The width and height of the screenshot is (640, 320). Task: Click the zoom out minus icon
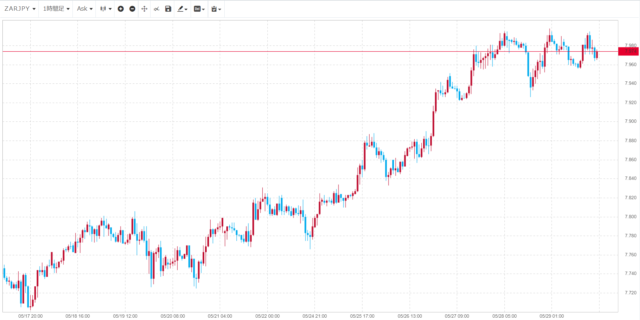click(132, 9)
